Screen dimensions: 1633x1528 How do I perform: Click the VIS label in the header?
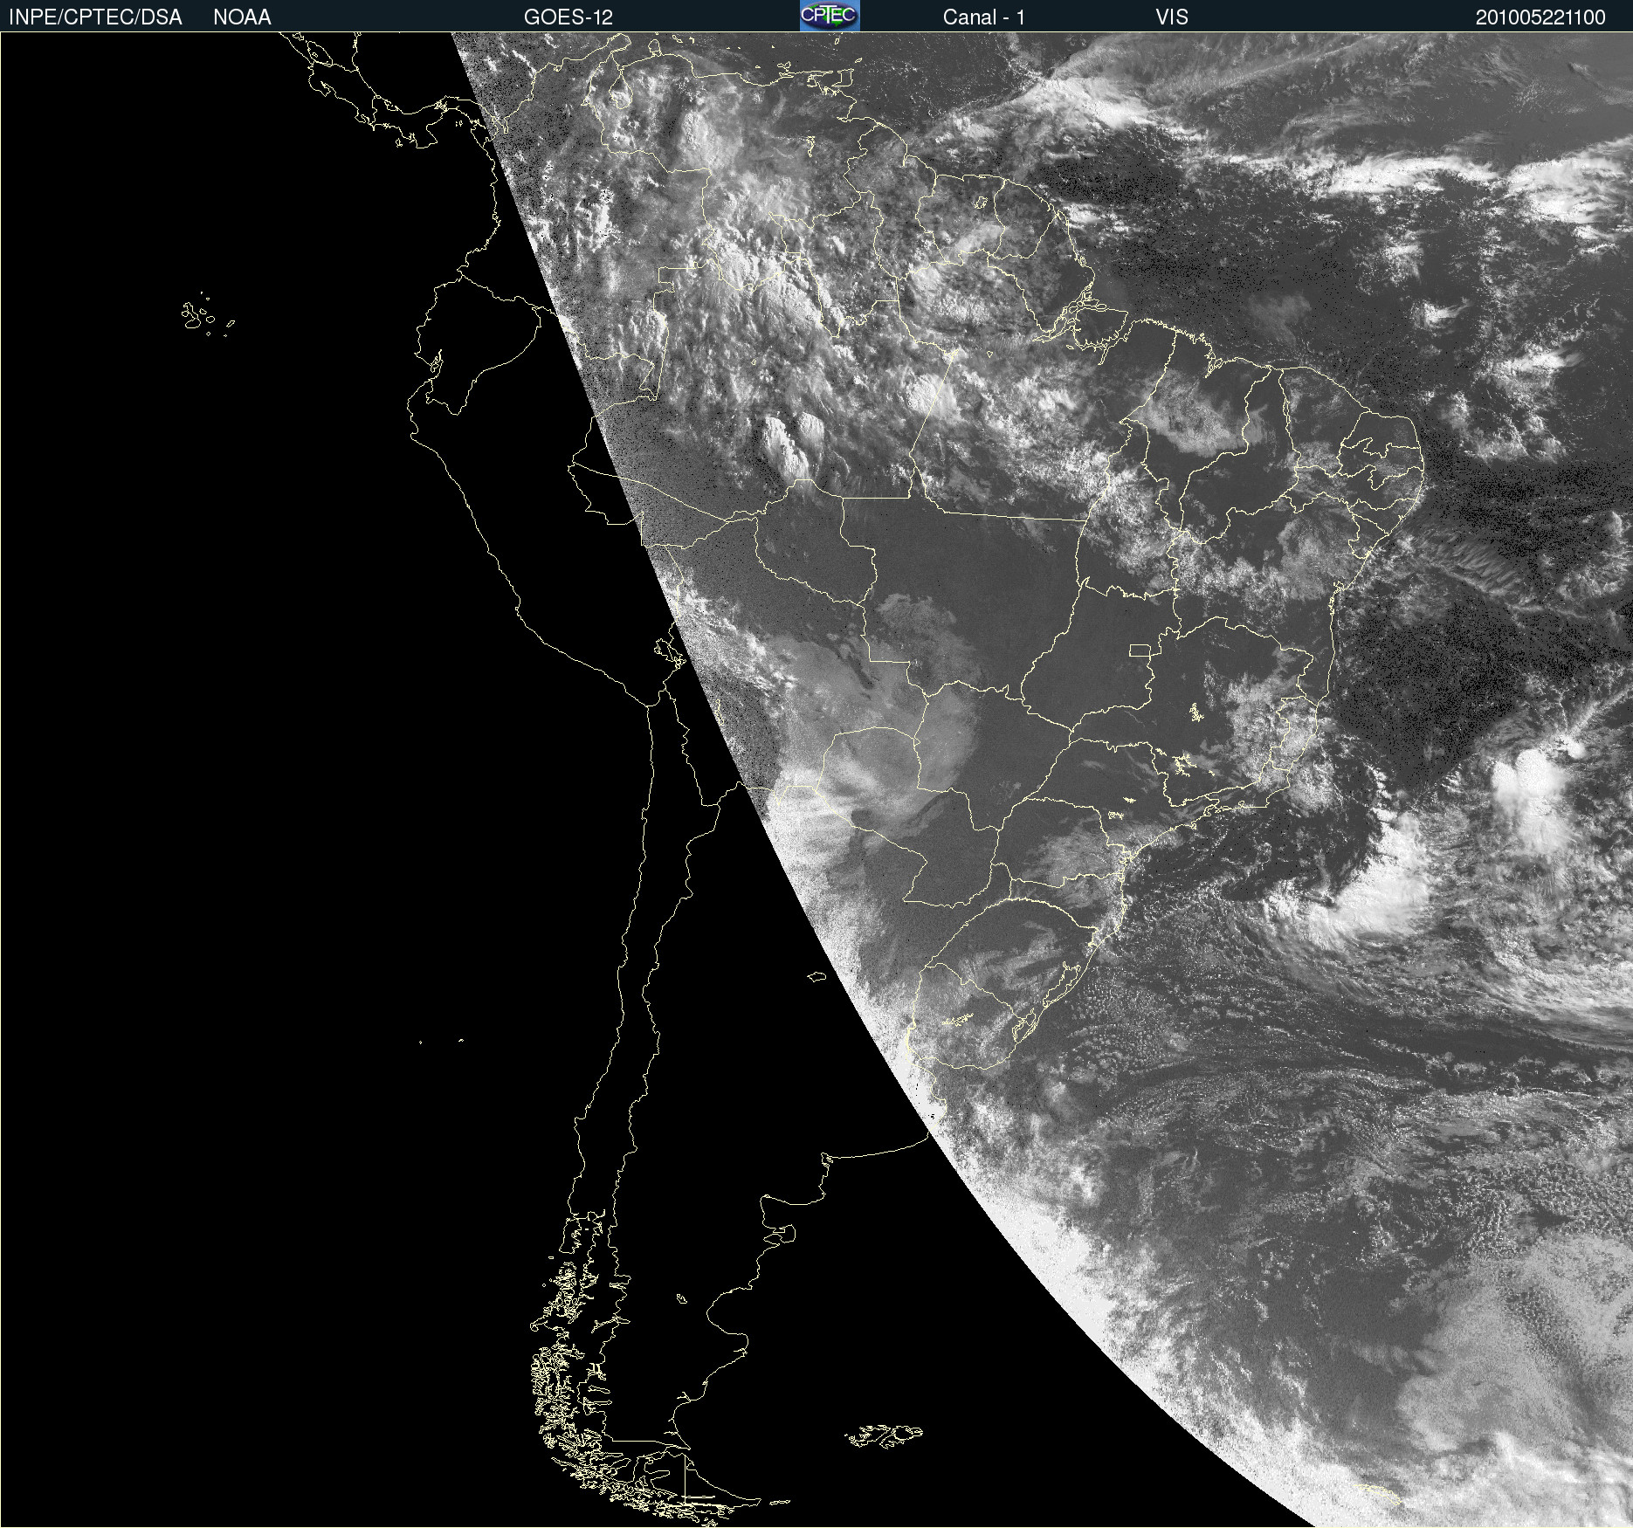click(1172, 17)
